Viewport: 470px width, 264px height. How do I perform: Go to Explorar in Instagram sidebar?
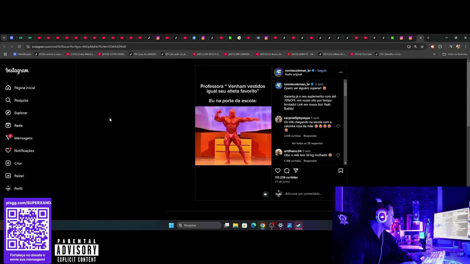[x=17, y=113]
